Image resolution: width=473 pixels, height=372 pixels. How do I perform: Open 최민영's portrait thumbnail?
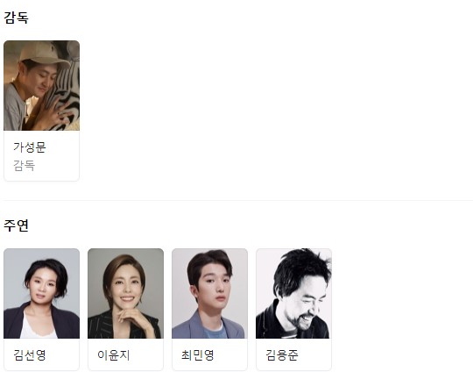click(209, 293)
